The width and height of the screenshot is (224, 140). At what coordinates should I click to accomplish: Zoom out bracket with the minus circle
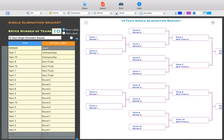point(86,23)
